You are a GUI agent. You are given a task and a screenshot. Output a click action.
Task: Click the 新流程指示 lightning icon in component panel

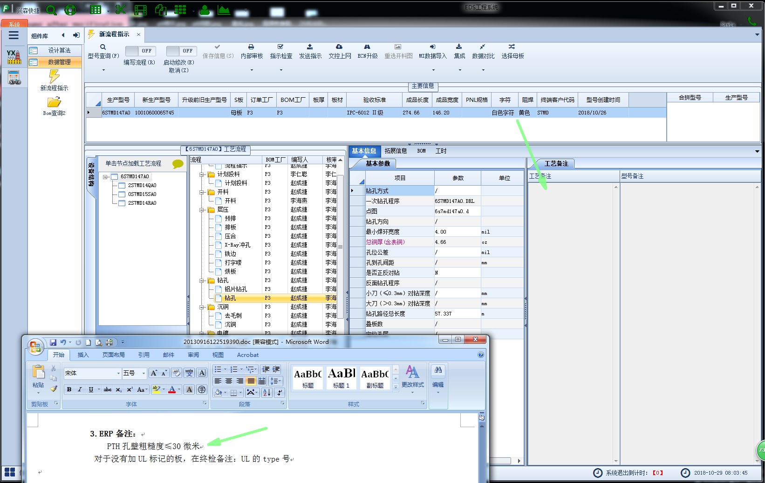point(54,76)
